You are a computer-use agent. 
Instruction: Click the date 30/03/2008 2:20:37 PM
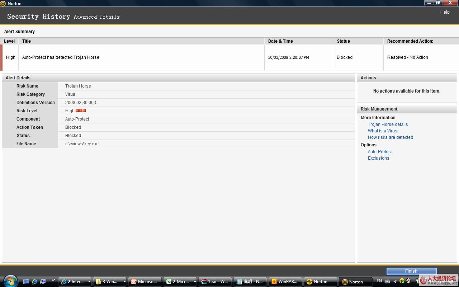(x=288, y=57)
